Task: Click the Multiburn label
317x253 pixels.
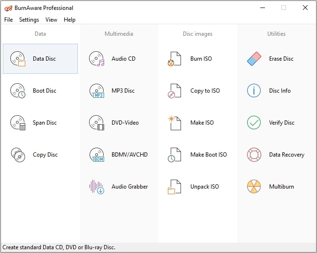Action: (281, 187)
